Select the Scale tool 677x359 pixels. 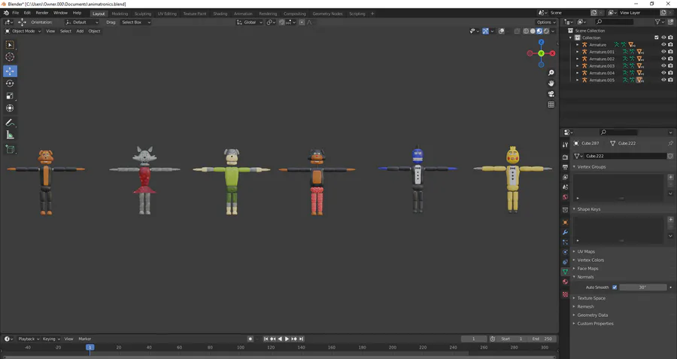click(x=10, y=96)
